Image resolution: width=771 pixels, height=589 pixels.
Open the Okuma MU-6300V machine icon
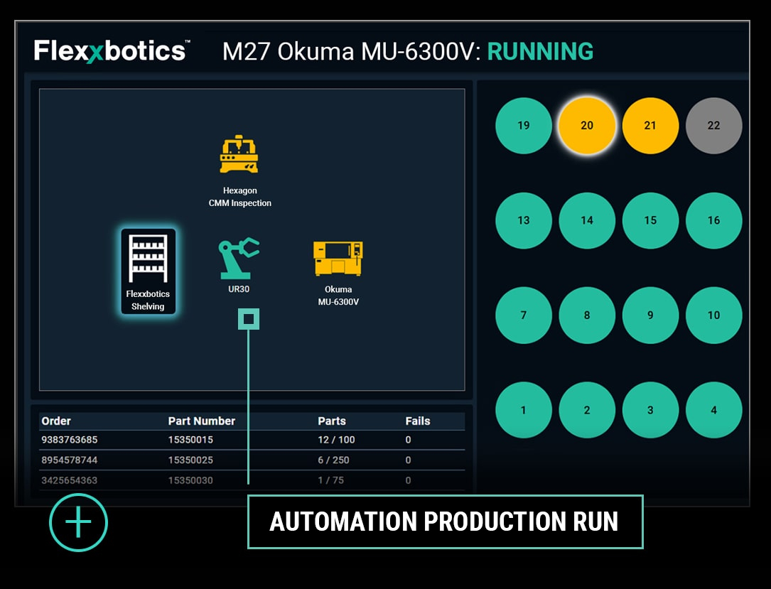pyautogui.click(x=338, y=259)
